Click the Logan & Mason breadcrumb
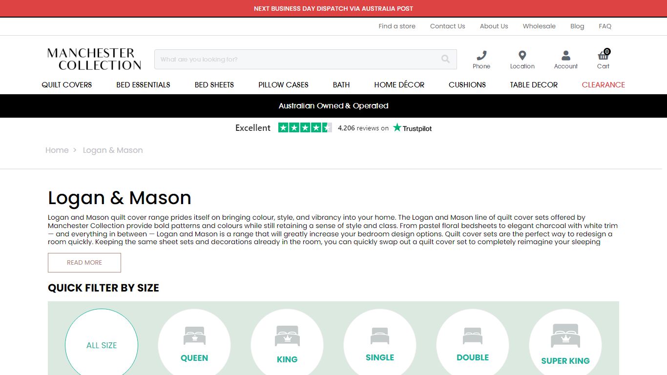Image resolution: width=667 pixels, height=375 pixels. pyautogui.click(x=113, y=150)
